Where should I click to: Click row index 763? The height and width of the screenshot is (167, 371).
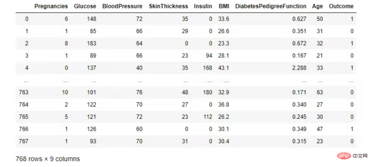23,92
